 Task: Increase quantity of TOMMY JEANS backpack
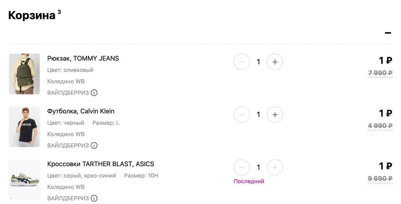(x=275, y=62)
